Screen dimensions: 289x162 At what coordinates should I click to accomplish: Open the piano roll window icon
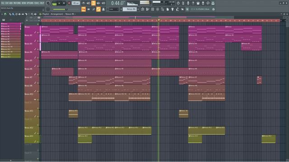click(148, 9)
